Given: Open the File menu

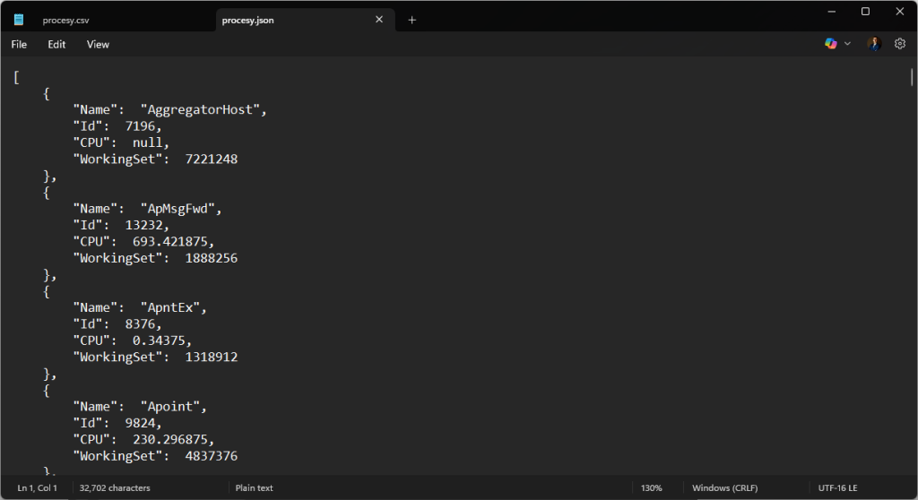Looking at the screenshot, I should click(x=19, y=44).
